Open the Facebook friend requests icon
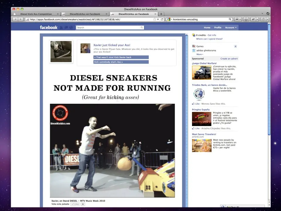This screenshot has width=281, height=211. [61, 28]
